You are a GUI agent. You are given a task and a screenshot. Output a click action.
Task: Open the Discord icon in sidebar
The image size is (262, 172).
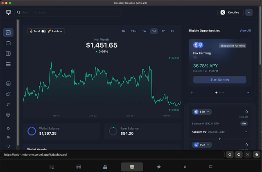(x=8, y=138)
